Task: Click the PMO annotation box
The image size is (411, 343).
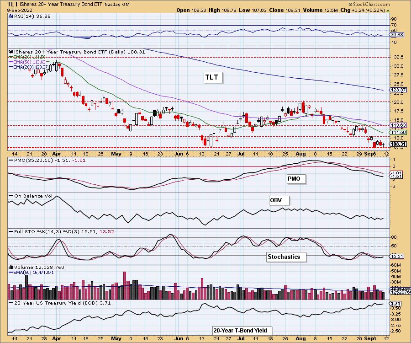Action: click(x=296, y=179)
